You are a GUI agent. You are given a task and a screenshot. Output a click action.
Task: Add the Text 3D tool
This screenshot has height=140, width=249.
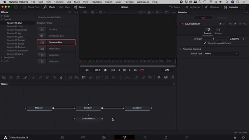[x=173, y=77]
